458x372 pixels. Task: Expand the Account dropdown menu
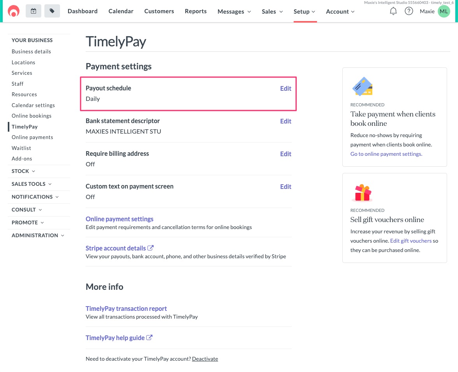tap(340, 11)
